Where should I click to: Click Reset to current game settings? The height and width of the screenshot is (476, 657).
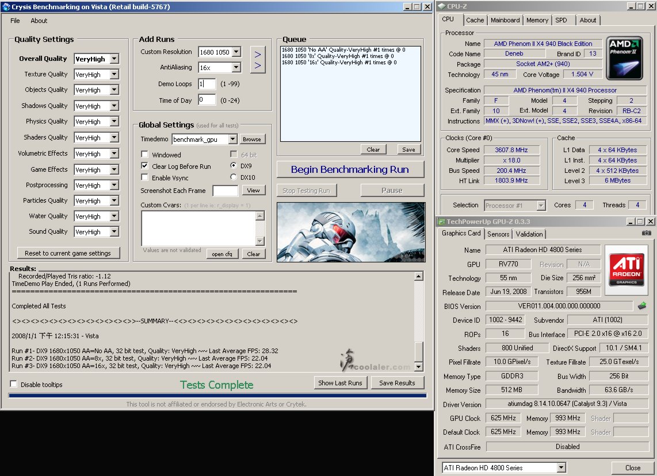click(x=68, y=253)
